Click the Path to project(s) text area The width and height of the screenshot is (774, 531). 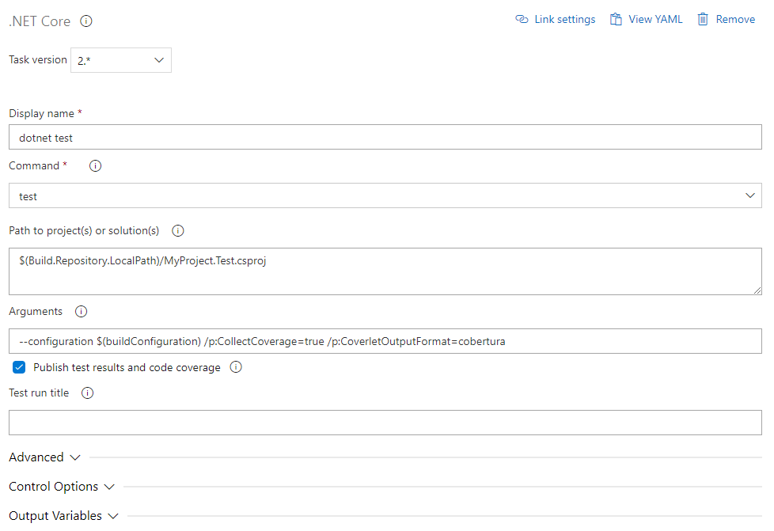pyautogui.click(x=385, y=271)
